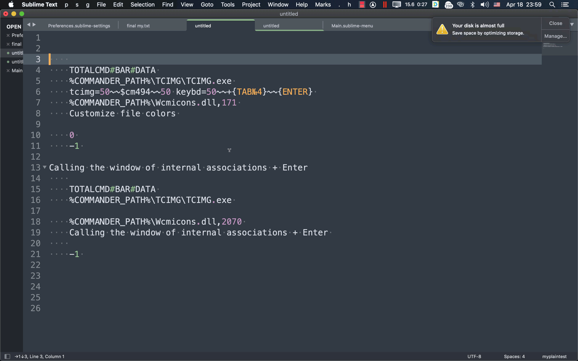Open the myplaintest syntax selector

click(x=554, y=356)
